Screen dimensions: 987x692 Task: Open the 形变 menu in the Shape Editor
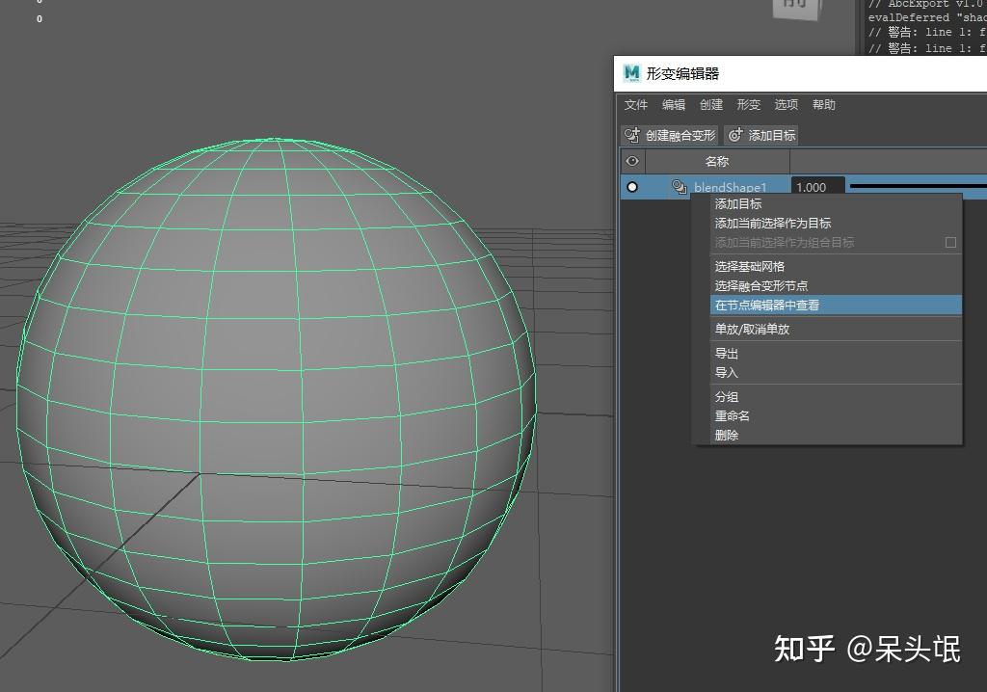[x=748, y=105]
